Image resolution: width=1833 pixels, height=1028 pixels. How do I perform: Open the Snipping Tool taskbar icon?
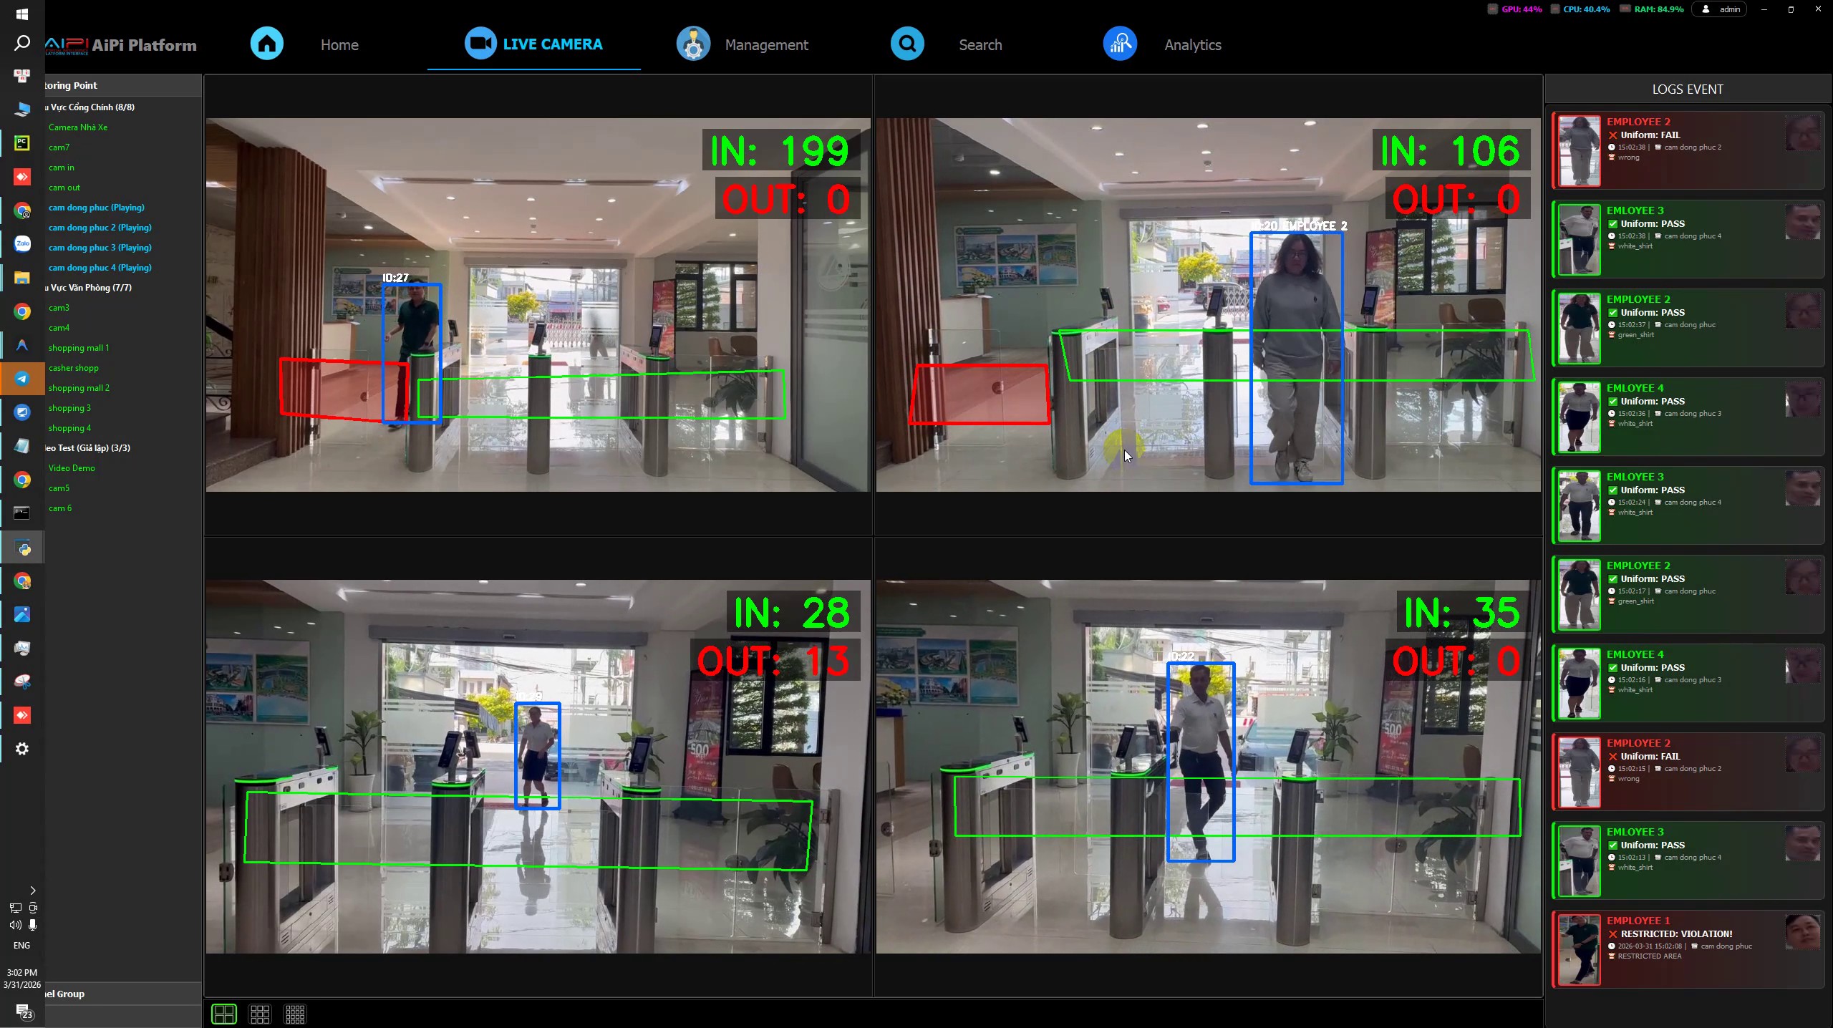[x=22, y=682]
